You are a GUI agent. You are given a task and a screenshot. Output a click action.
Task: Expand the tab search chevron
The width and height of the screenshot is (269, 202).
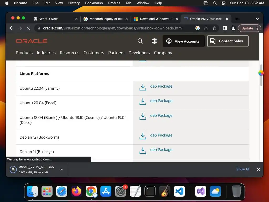click(257, 19)
